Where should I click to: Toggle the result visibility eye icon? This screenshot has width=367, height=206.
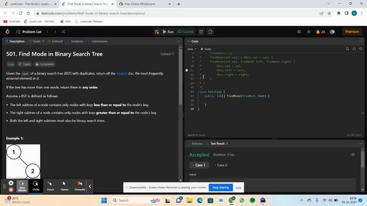(x=353, y=154)
